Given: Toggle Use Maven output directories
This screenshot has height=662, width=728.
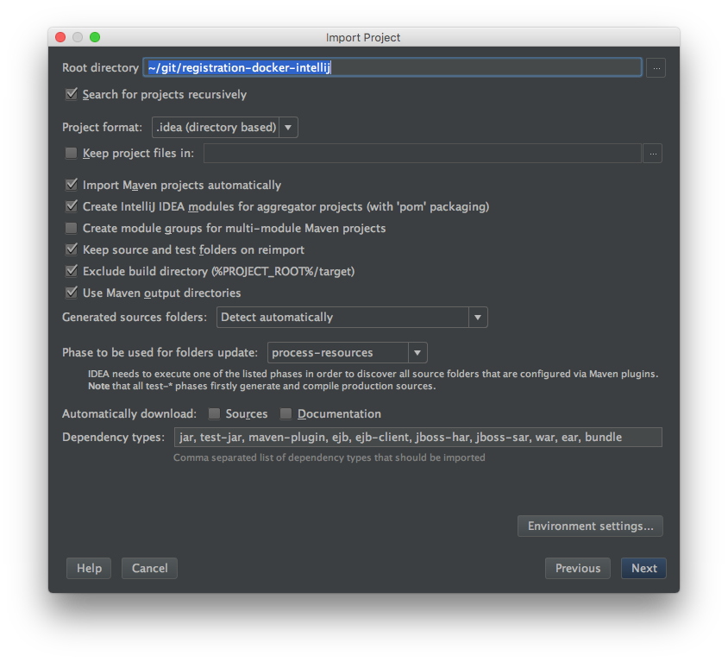Looking at the screenshot, I should (x=72, y=293).
